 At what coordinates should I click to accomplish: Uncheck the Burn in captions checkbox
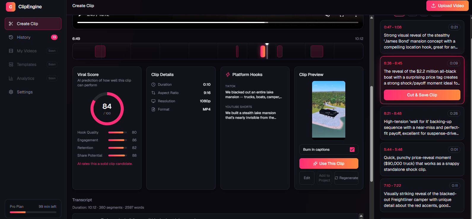point(352,150)
